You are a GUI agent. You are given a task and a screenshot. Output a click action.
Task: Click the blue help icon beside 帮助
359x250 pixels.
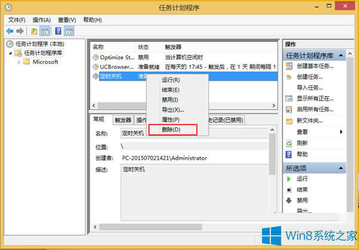click(289, 154)
